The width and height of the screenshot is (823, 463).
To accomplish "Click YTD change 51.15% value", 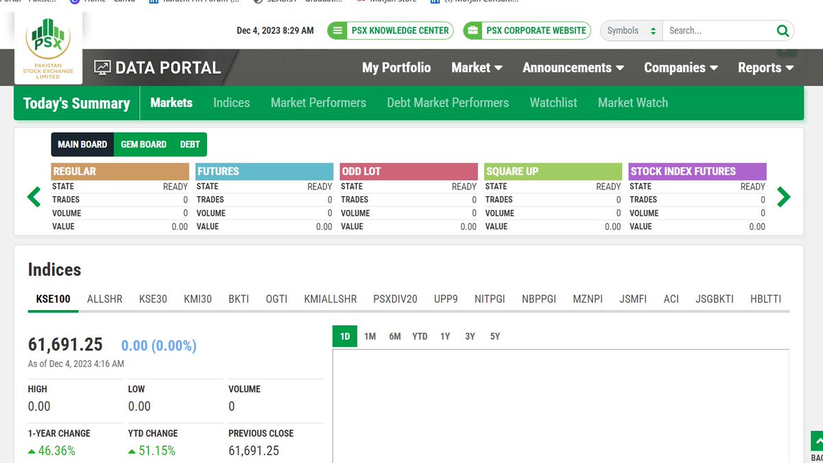I will coord(152,451).
